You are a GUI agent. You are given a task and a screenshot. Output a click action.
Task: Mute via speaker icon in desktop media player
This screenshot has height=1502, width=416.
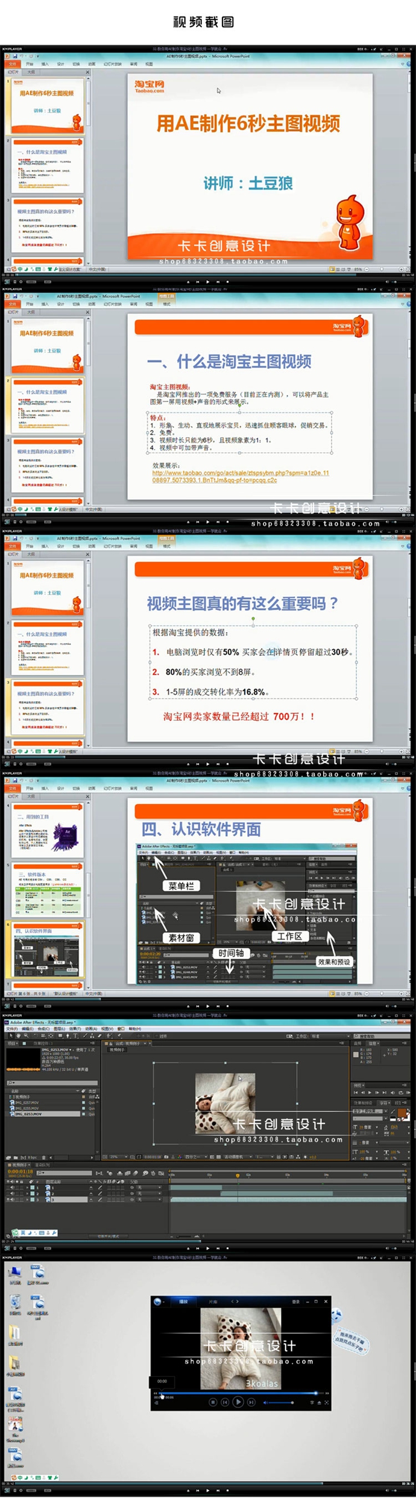[x=265, y=1403]
